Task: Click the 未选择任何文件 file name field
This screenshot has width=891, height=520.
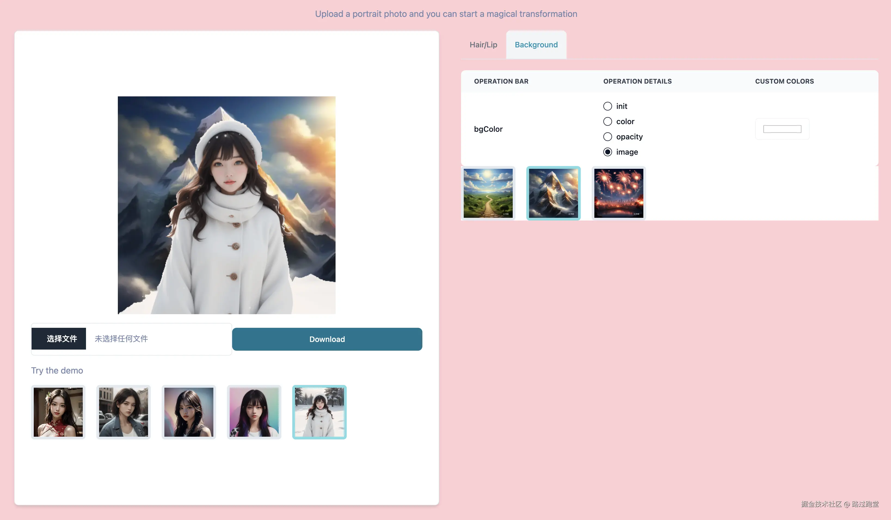Action: (121, 338)
